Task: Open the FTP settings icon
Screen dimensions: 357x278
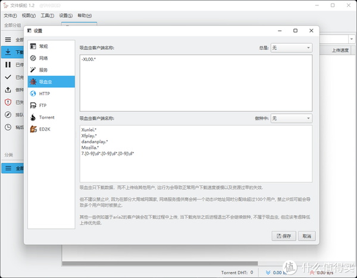Action: pyautogui.click(x=33, y=106)
